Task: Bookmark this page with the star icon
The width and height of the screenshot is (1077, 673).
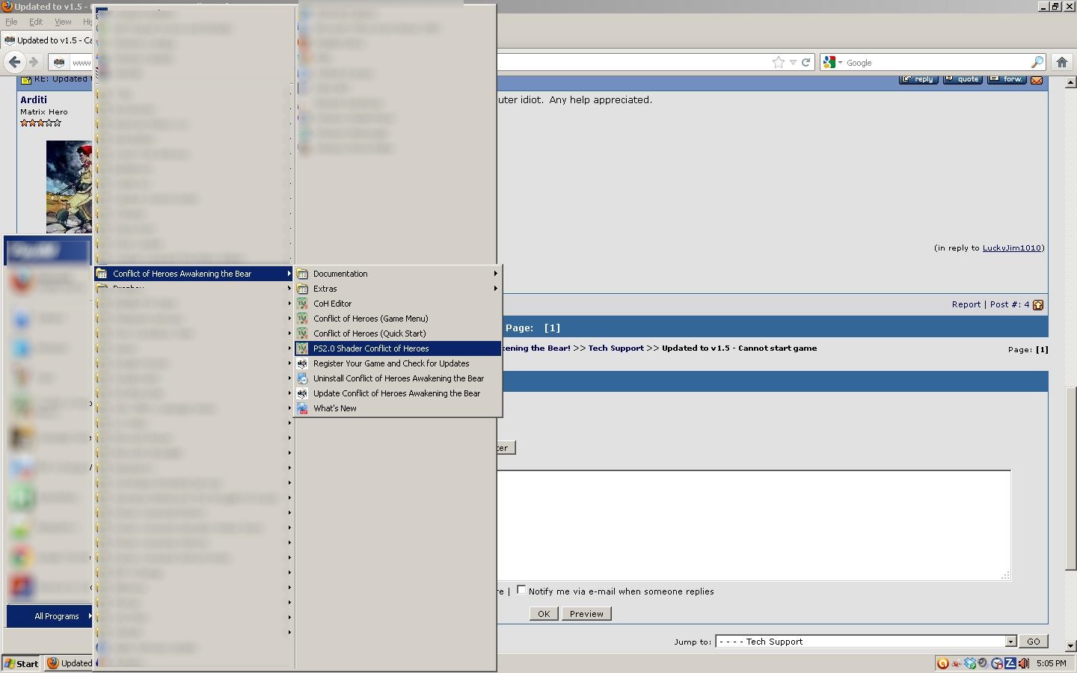Action: [x=779, y=63]
